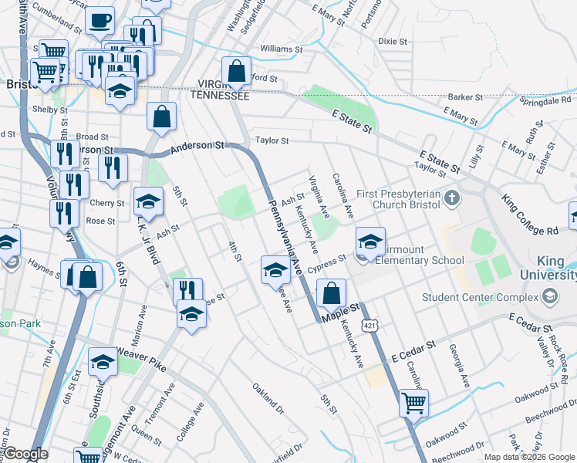Select Virginia Ave street label

pyautogui.click(x=319, y=197)
